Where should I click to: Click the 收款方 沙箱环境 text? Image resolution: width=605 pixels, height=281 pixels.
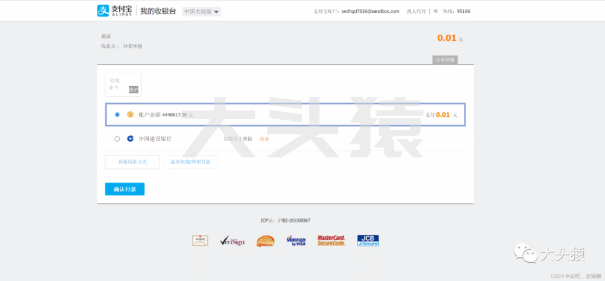(122, 46)
